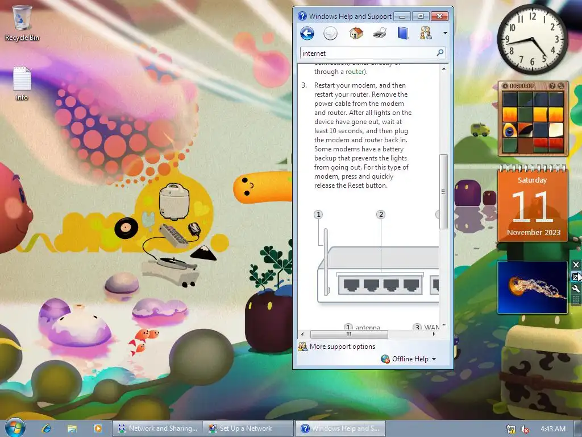Screen dimensions: 582x437
Task: Click the Windows Help and Support taskbar button
Action: pyautogui.click(x=340, y=428)
